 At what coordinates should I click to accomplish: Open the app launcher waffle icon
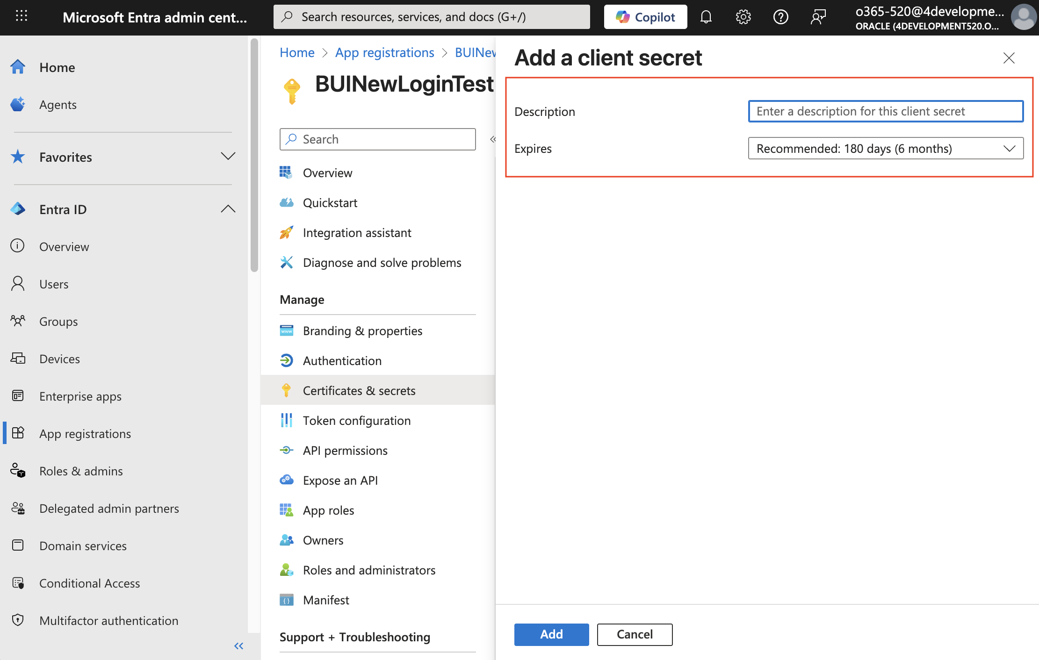tap(22, 16)
